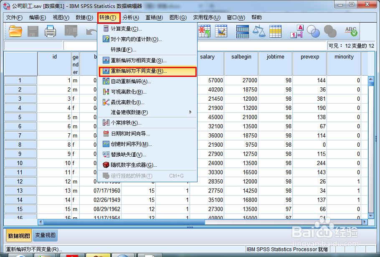The width and height of the screenshot is (380, 257).
Task: Click the recall recent dialogs icon
Action: pyautogui.click(x=71, y=31)
